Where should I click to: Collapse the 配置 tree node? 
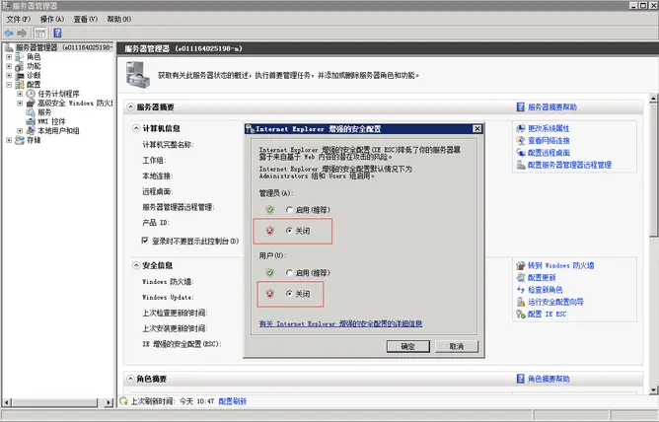9,85
